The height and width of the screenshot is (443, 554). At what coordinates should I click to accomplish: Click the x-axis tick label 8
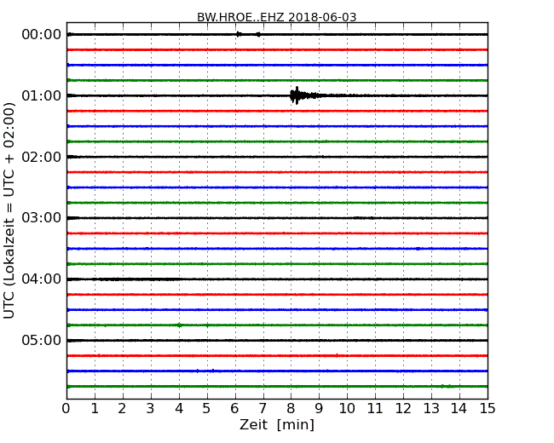point(291,409)
